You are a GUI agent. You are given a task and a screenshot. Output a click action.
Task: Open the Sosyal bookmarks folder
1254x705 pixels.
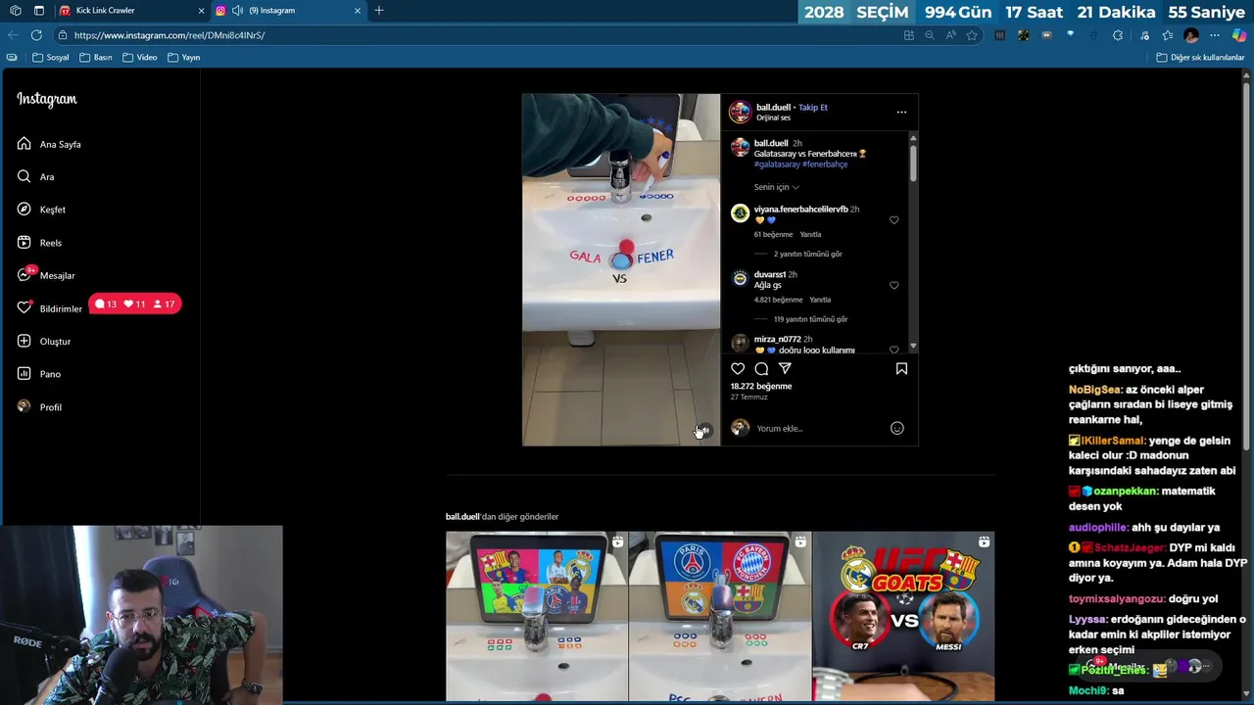(51, 58)
